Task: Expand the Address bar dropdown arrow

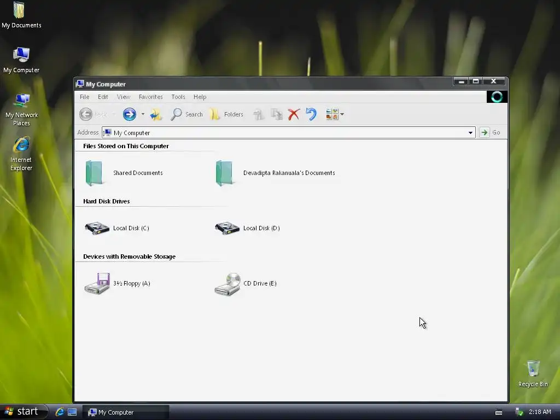Action: click(x=470, y=132)
